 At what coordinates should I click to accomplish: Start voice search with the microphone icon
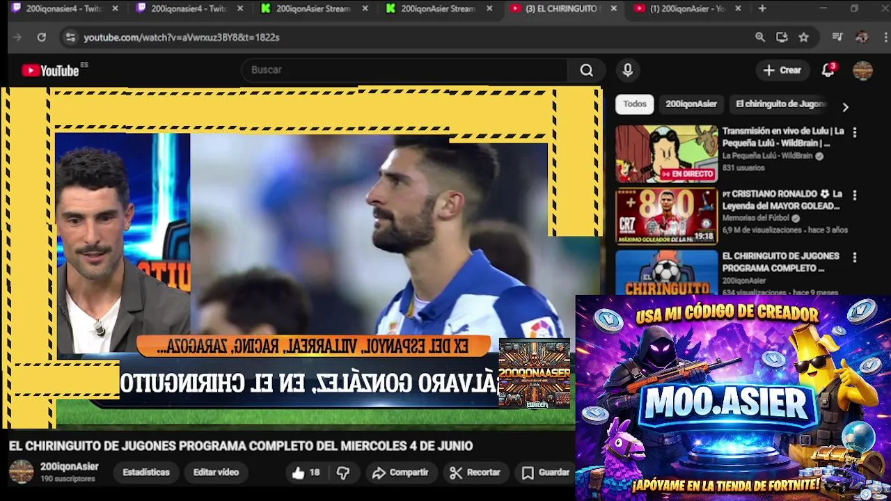[627, 70]
